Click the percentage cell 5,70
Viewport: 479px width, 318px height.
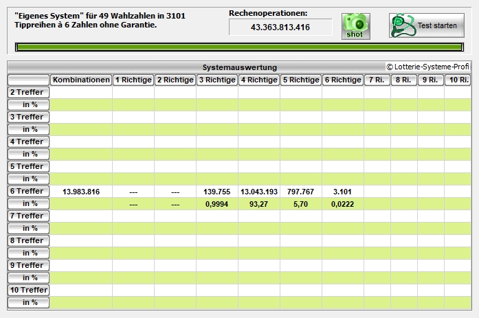coord(300,204)
